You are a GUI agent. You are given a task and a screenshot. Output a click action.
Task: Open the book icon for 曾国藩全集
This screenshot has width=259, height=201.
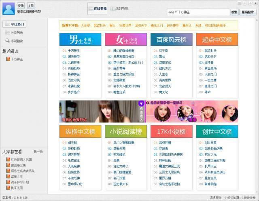(8, 165)
